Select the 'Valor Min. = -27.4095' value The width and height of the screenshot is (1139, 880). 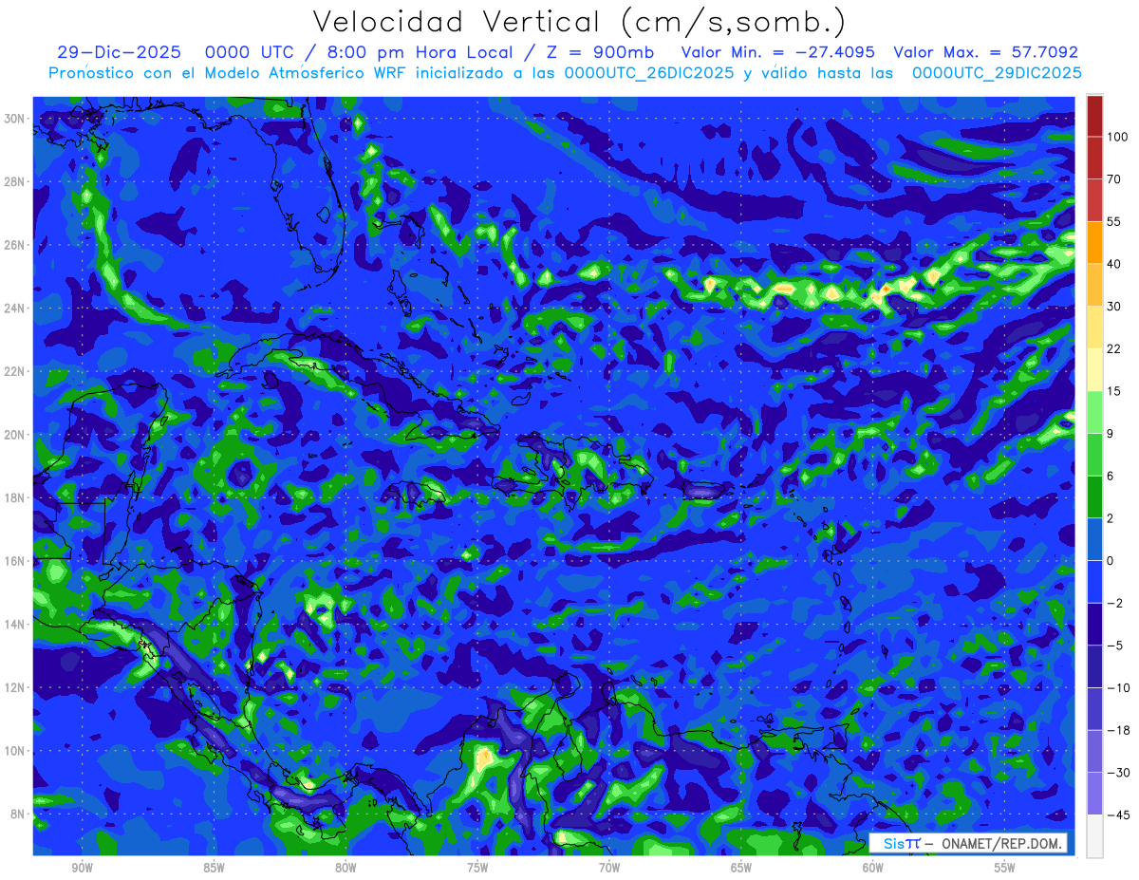[778, 52]
